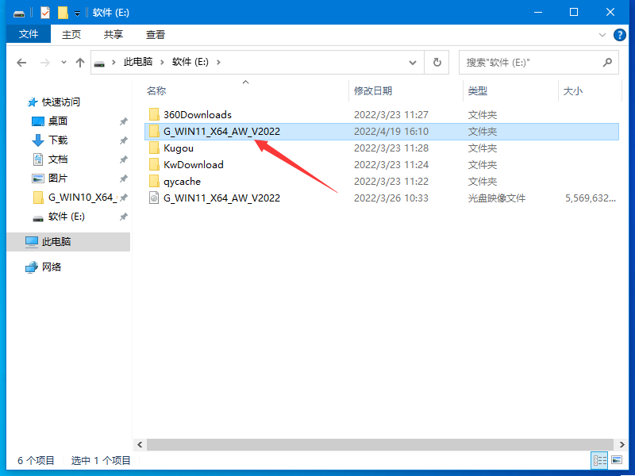Switch to the 查看 tab
Viewport: 635px width, 476px height.
[x=155, y=34]
